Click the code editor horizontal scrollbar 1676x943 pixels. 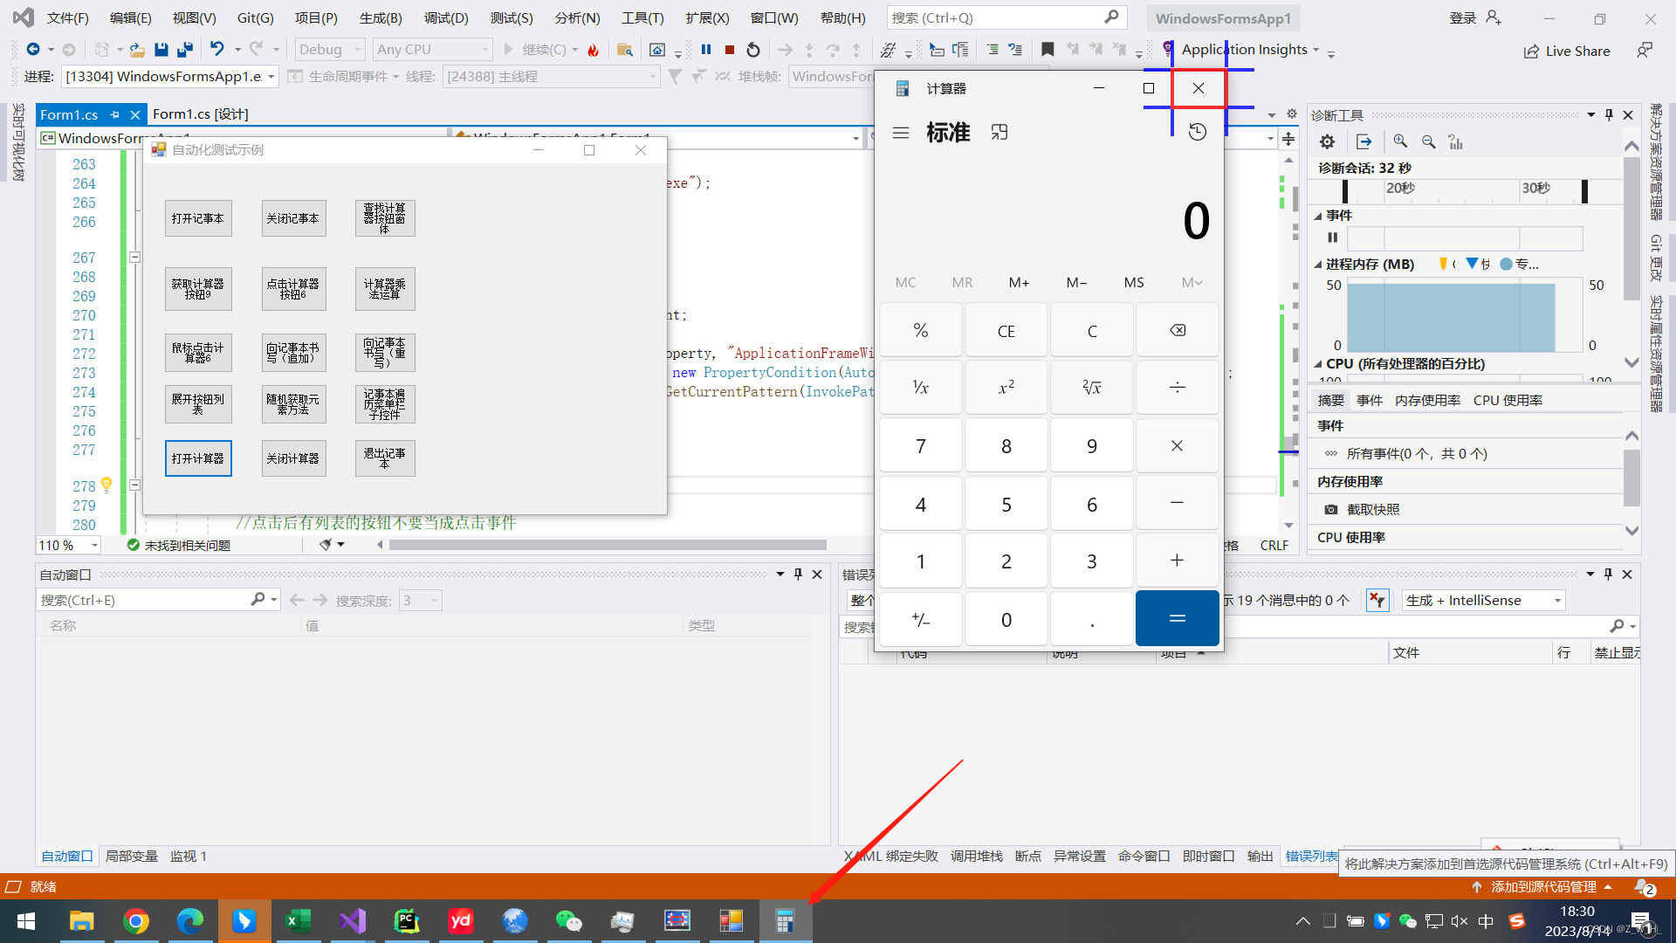pos(608,545)
